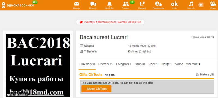Open the ok tools icon
This screenshot has width=218, height=98.
coord(174,4)
